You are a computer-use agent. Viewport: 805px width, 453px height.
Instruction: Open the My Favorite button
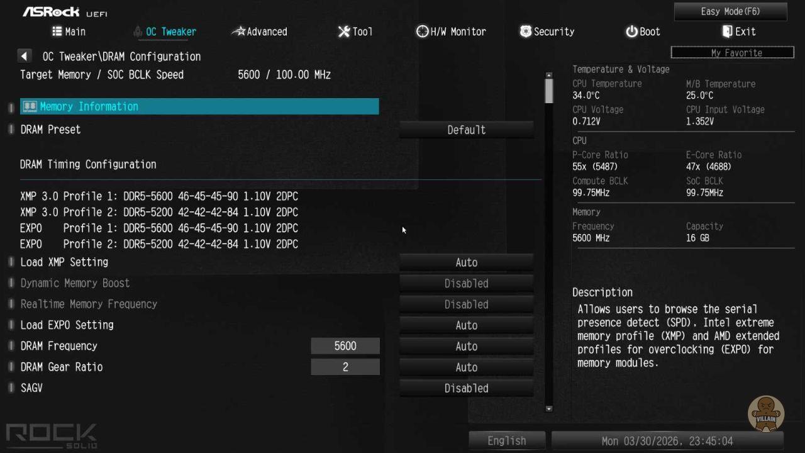click(732, 53)
